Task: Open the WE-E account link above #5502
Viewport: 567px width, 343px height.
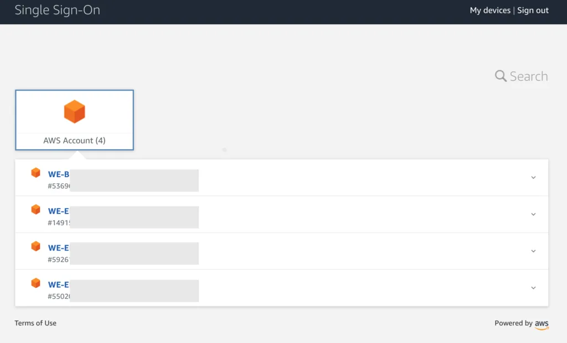Action: 59,285
